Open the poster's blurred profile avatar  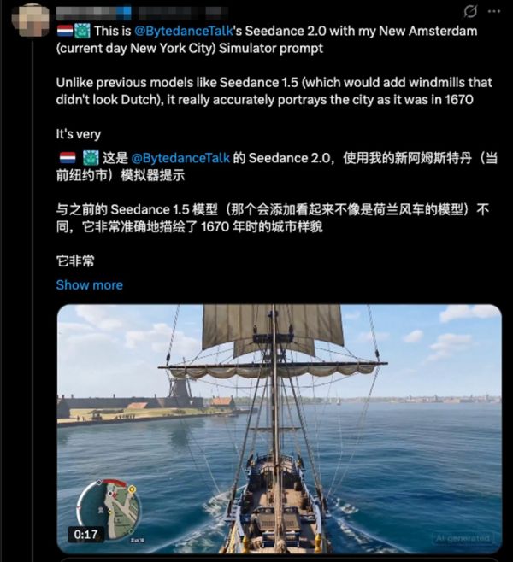pos(31,20)
